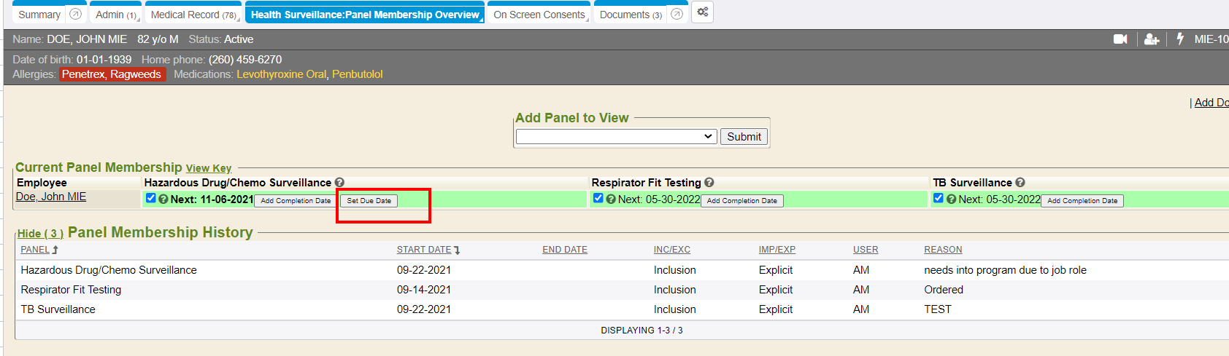Click help icon next to TB Surveillance header
Image resolution: width=1229 pixels, height=356 pixels.
coord(1020,183)
